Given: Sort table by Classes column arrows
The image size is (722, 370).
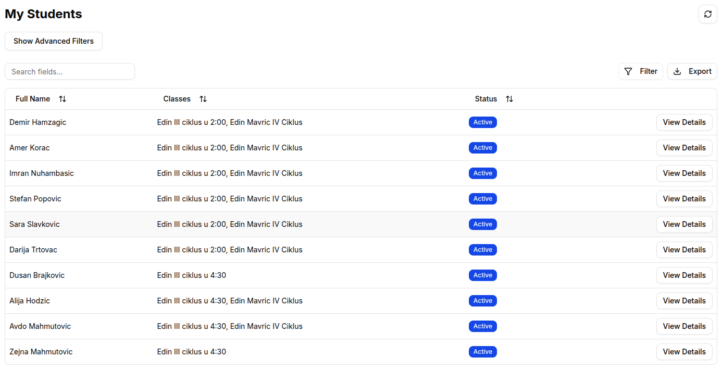Looking at the screenshot, I should point(203,99).
